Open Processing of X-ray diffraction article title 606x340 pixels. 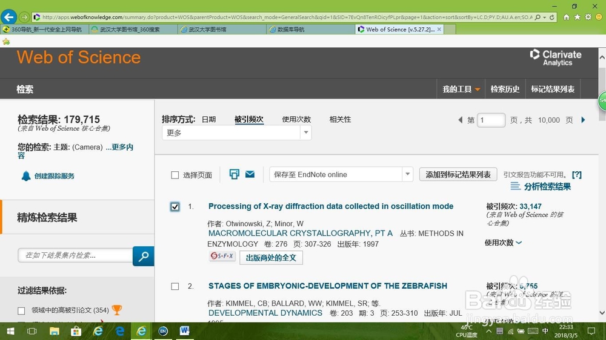coord(331,206)
